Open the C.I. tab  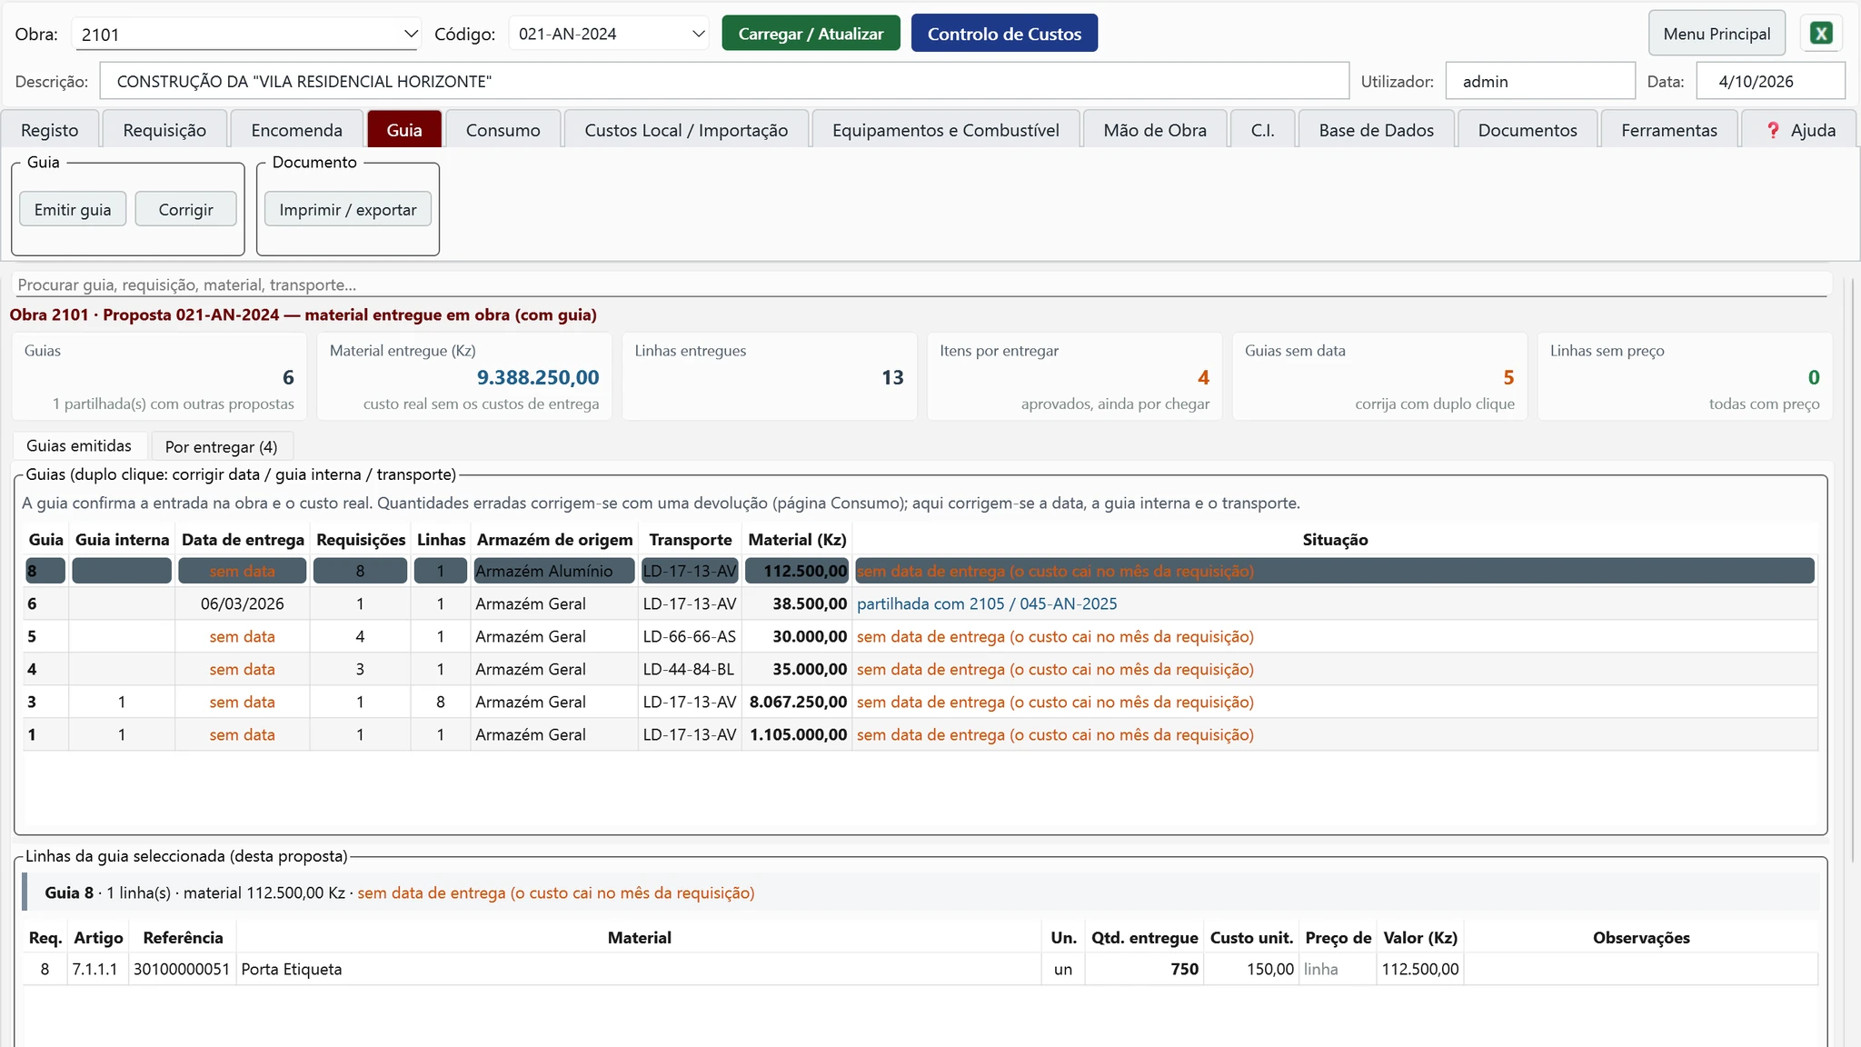(x=1262, y=130)
